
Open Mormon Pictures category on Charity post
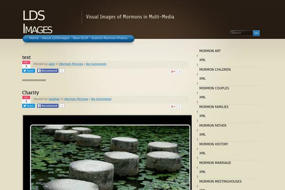pos(76,99)
